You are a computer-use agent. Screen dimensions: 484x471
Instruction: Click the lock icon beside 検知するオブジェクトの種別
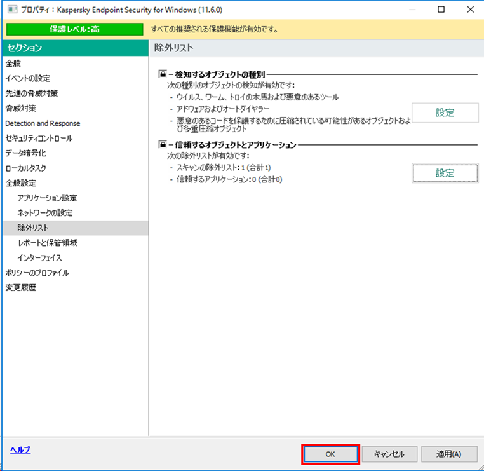(163, 74)
